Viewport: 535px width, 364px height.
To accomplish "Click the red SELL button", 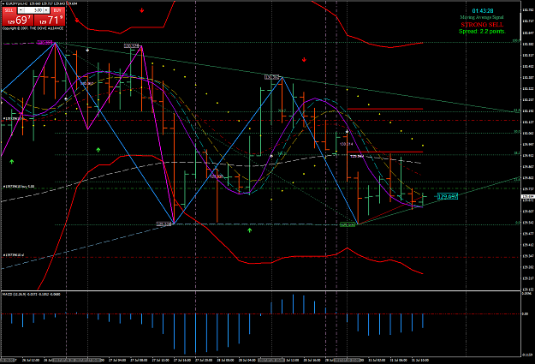I will pyautogui.click(x=9, y=10).
